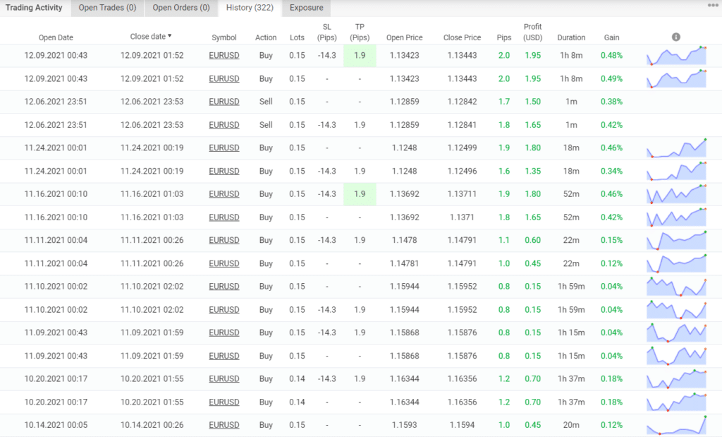Open the three-dot options menu
Viewport: 722px width, 437px height.
click(x=713, y=6)
